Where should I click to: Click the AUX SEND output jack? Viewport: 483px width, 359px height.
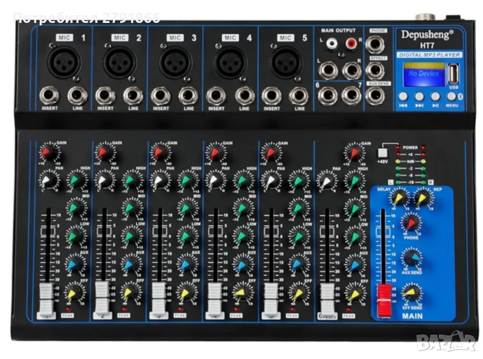[376, 94]
